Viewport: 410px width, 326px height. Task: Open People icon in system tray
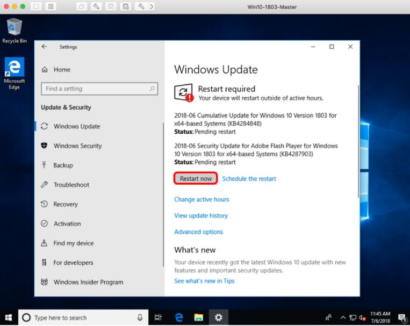coord(329,317)
